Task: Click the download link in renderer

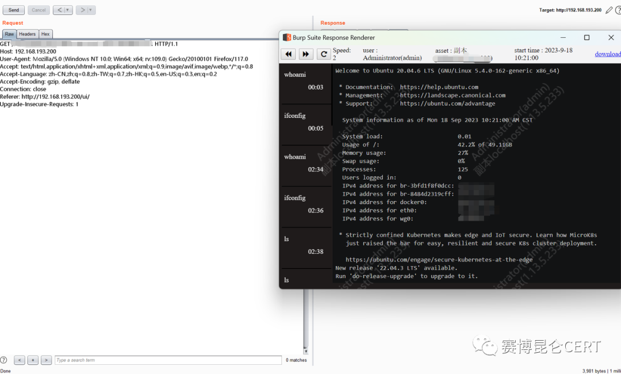Action: [x=608, y=54]
